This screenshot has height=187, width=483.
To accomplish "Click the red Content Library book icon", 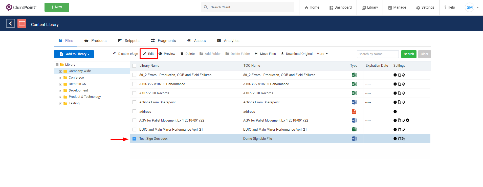I will pos(22,24).
